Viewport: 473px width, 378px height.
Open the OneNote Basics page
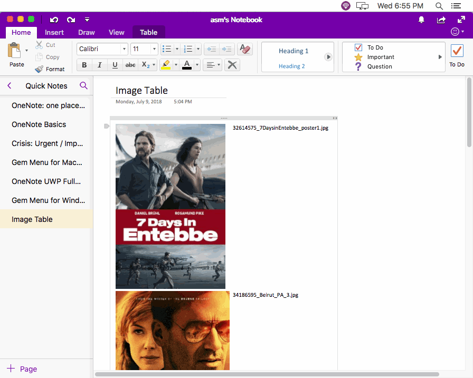click(45, 124)
